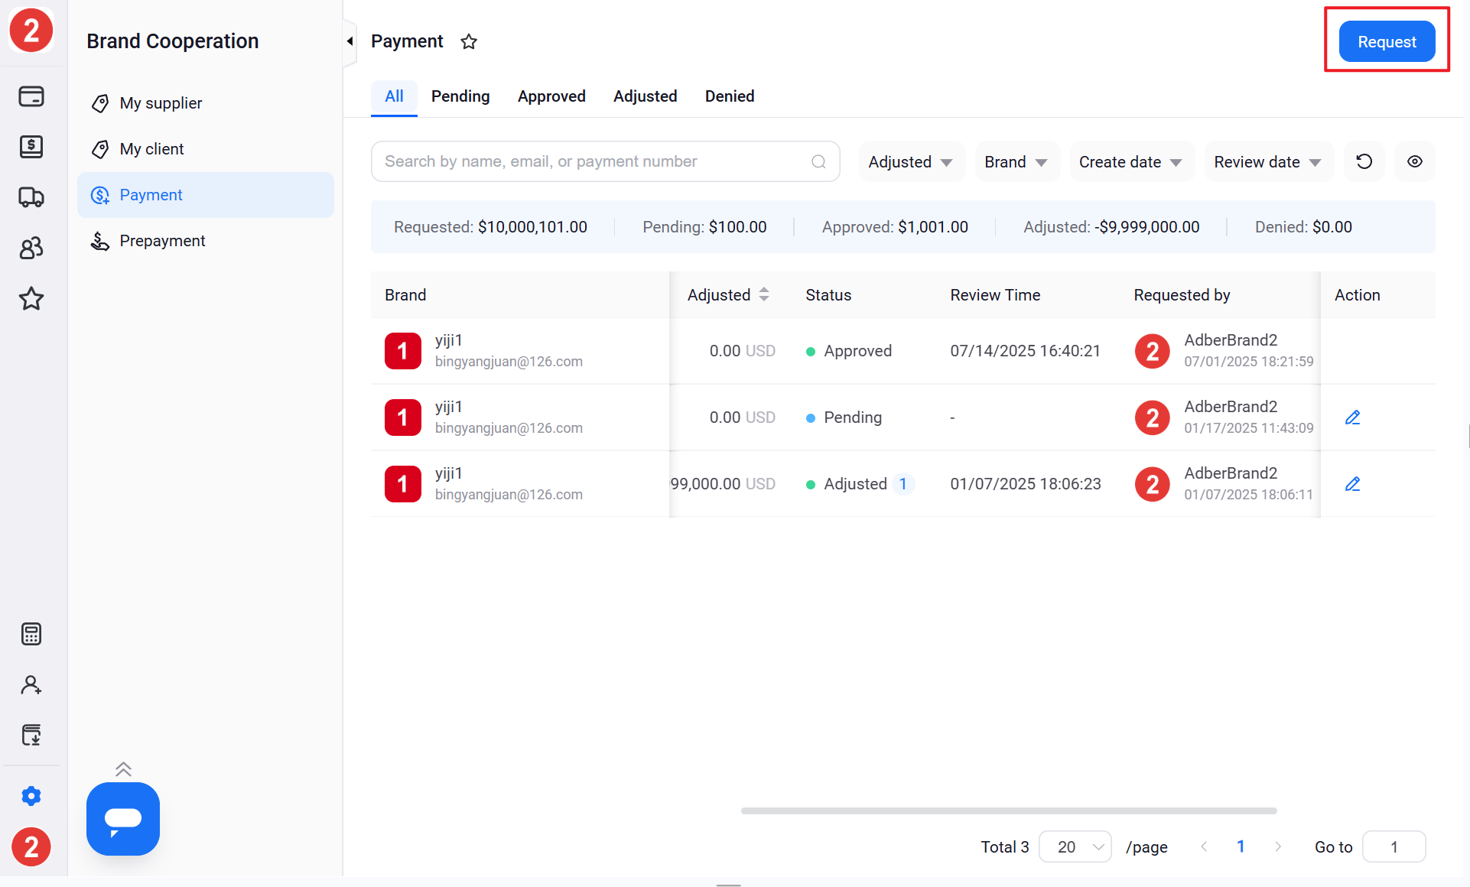
Task: Click the AdberBrand2 avatar in the Pending row
Action: pyautogui.click(x=1153, y=418)
